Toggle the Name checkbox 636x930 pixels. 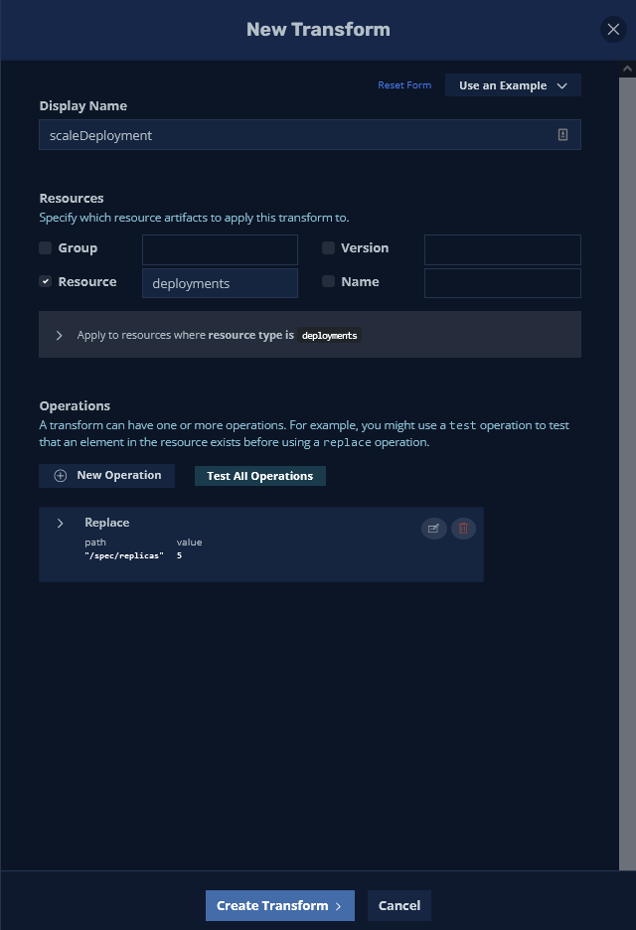328,282
